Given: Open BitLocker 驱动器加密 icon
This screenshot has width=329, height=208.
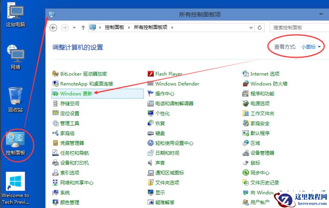Looking at the screenshot, I should point(55,74).
